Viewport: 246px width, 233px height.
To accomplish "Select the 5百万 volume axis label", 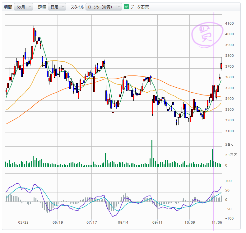I will coord(229,145).
